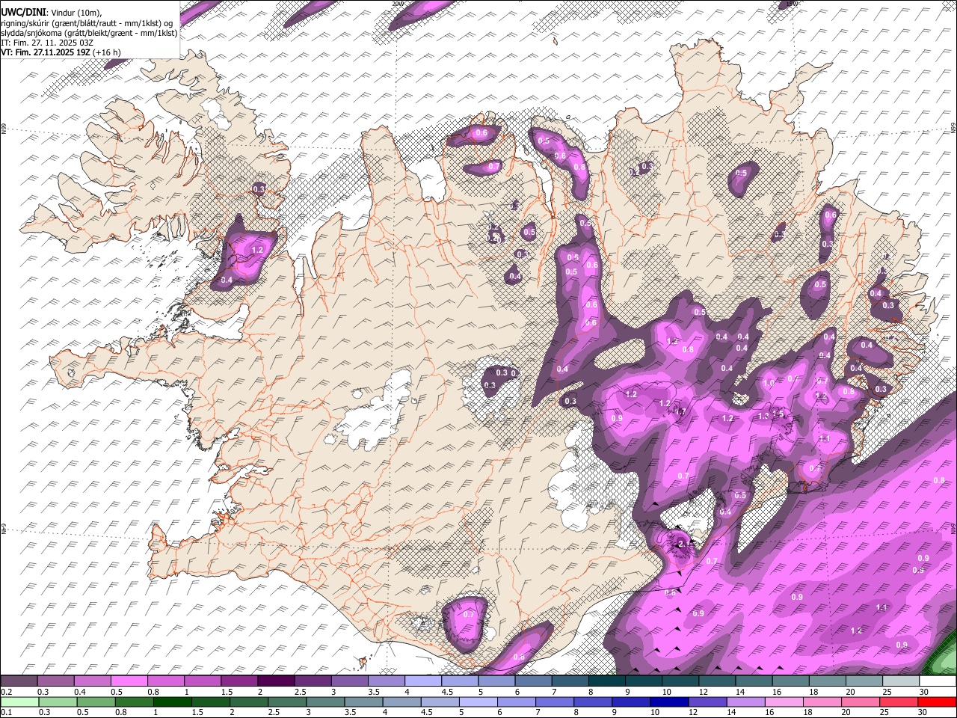957x718 pixels.
Task: Pick the bright pink 0.5–0.8 snow scale swatch
Action: [129, 681]
